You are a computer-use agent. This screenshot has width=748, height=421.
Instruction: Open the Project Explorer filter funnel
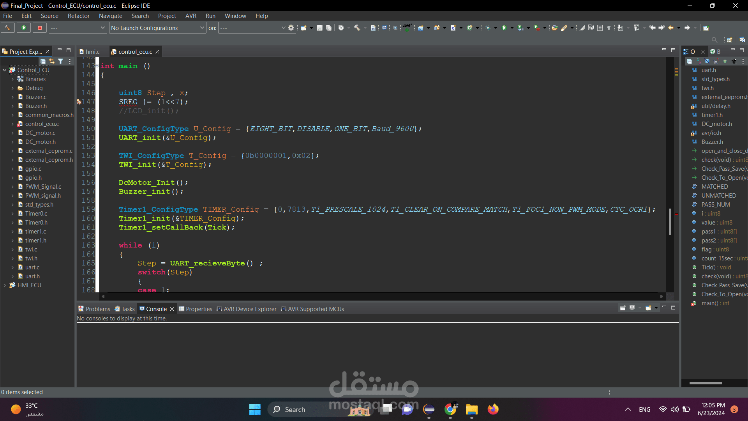click(61, 61)
